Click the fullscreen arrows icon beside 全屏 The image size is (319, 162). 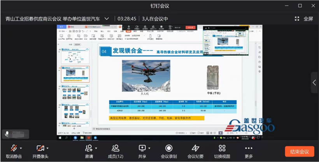[x=297, y=19]
